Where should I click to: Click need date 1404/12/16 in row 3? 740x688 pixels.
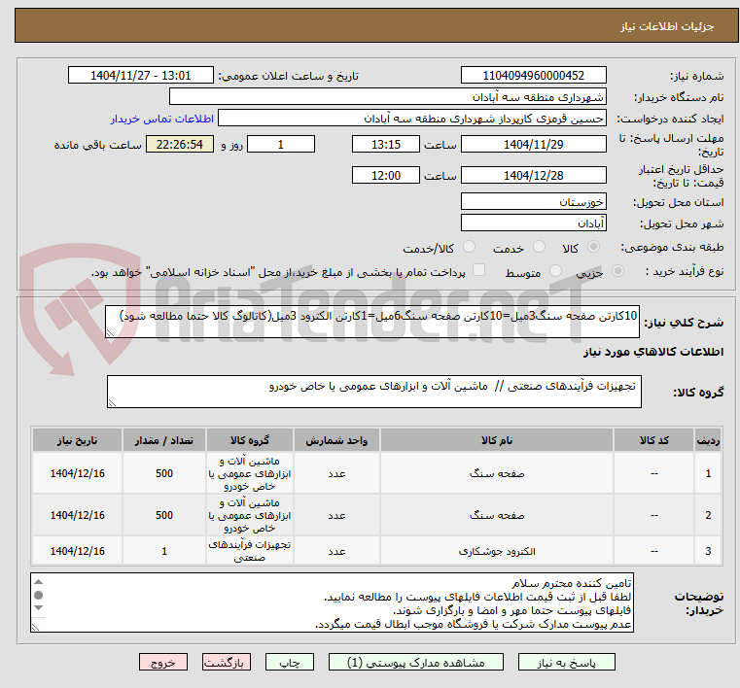pyautogui.click(x=78, y=551)
